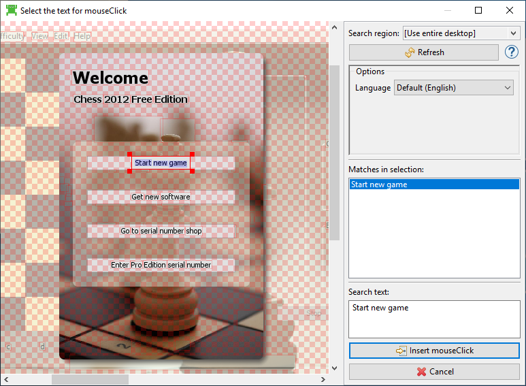Click the vertical scrollbar up arrow
Viewport: 526px width, 386px height.
coord(334,28)
